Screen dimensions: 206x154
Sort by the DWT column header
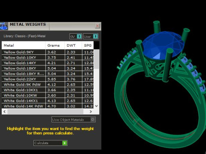[73, 45]
